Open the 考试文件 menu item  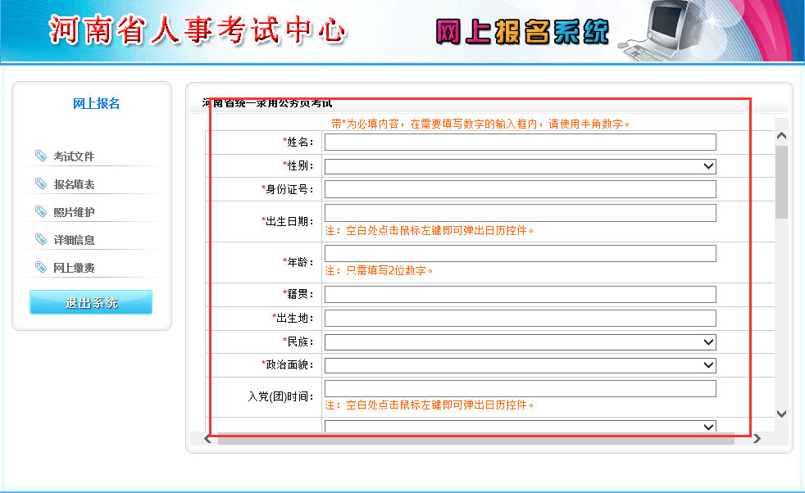75,156
